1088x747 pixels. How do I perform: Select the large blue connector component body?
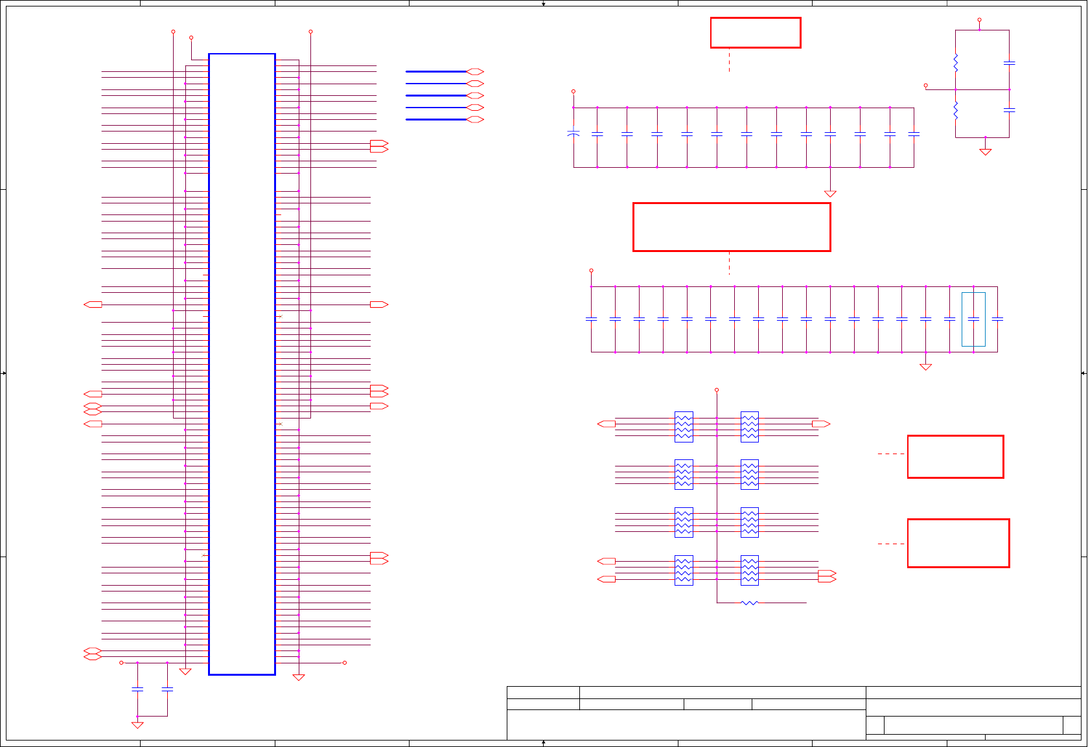pos(242,364)
